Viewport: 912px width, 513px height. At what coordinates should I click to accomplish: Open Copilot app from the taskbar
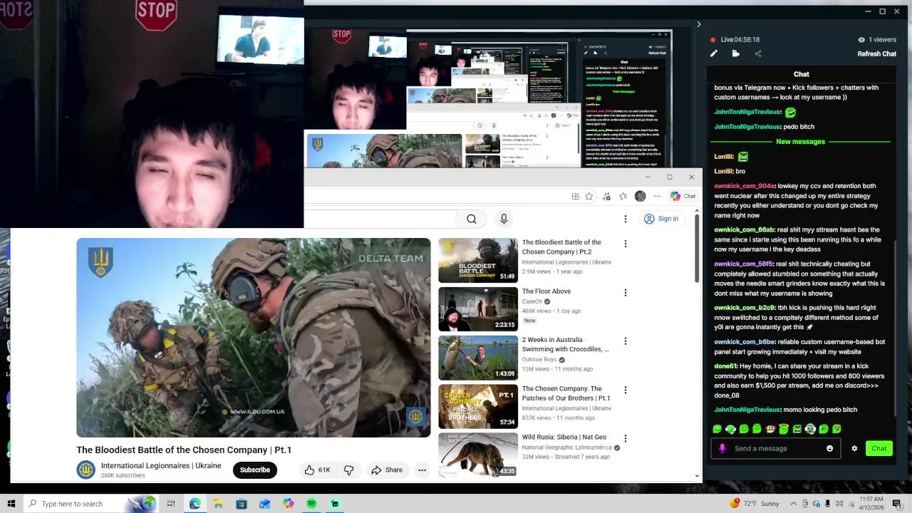click(x=288, y=504)
